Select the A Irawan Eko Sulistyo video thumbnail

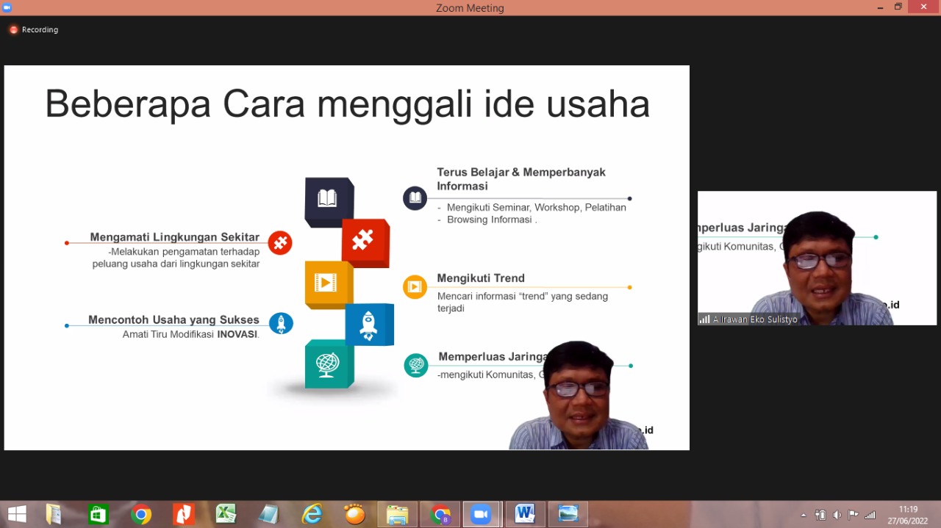tap(817, 258)
